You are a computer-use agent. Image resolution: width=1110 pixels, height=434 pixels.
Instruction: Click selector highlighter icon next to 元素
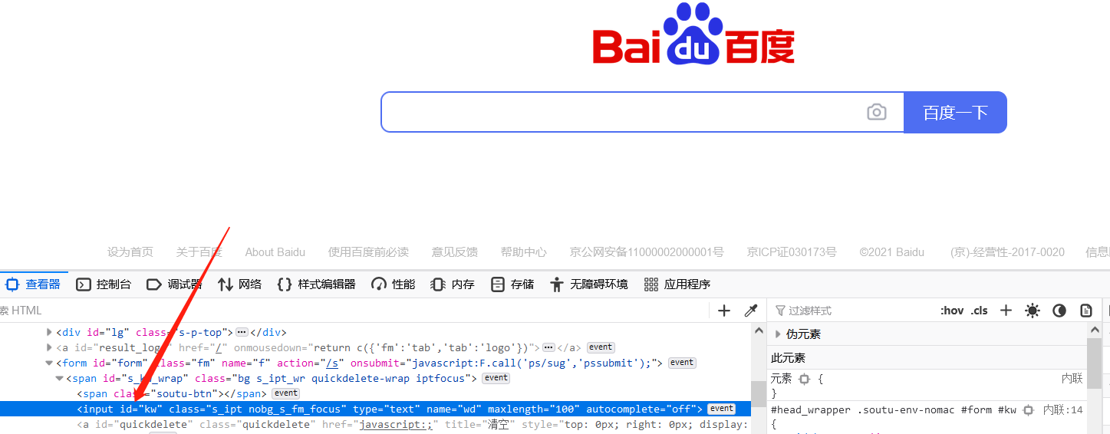[x=804, y=379]
